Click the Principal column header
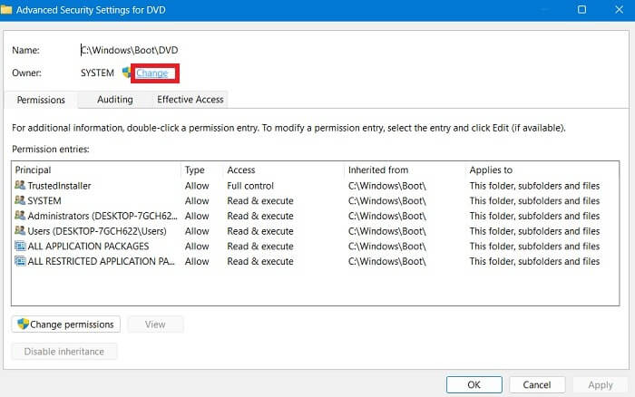 pos(96,170)
